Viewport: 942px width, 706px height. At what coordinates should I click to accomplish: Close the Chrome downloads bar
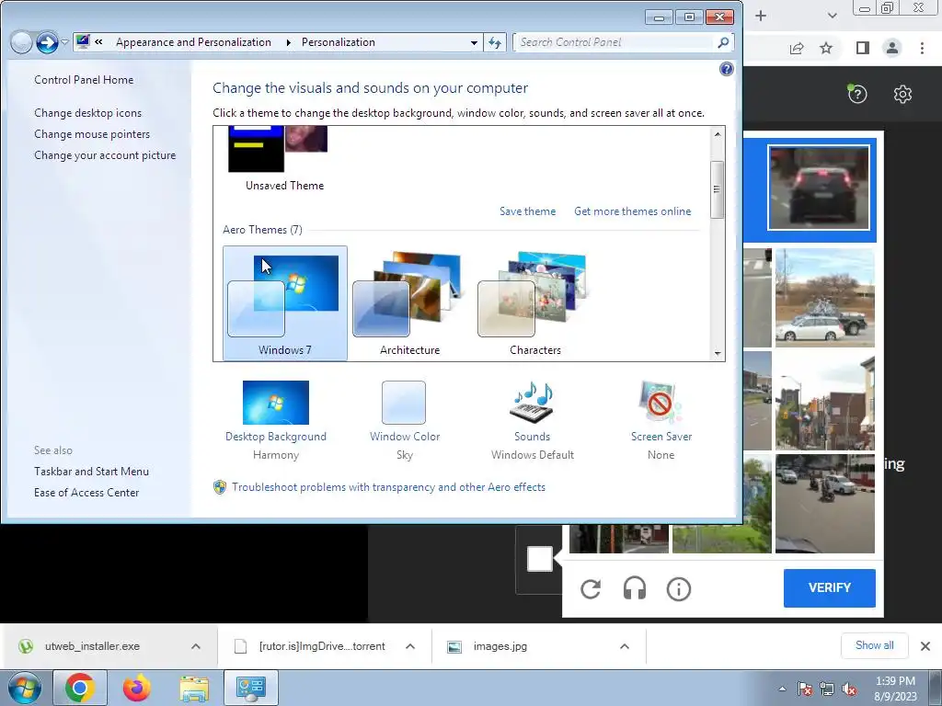click(x=925, y=646)
